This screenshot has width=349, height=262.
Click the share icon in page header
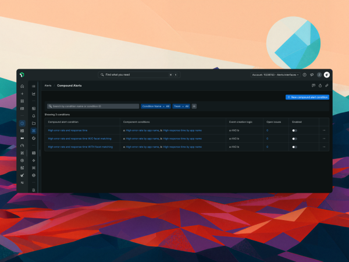click(x=320, y=86)
